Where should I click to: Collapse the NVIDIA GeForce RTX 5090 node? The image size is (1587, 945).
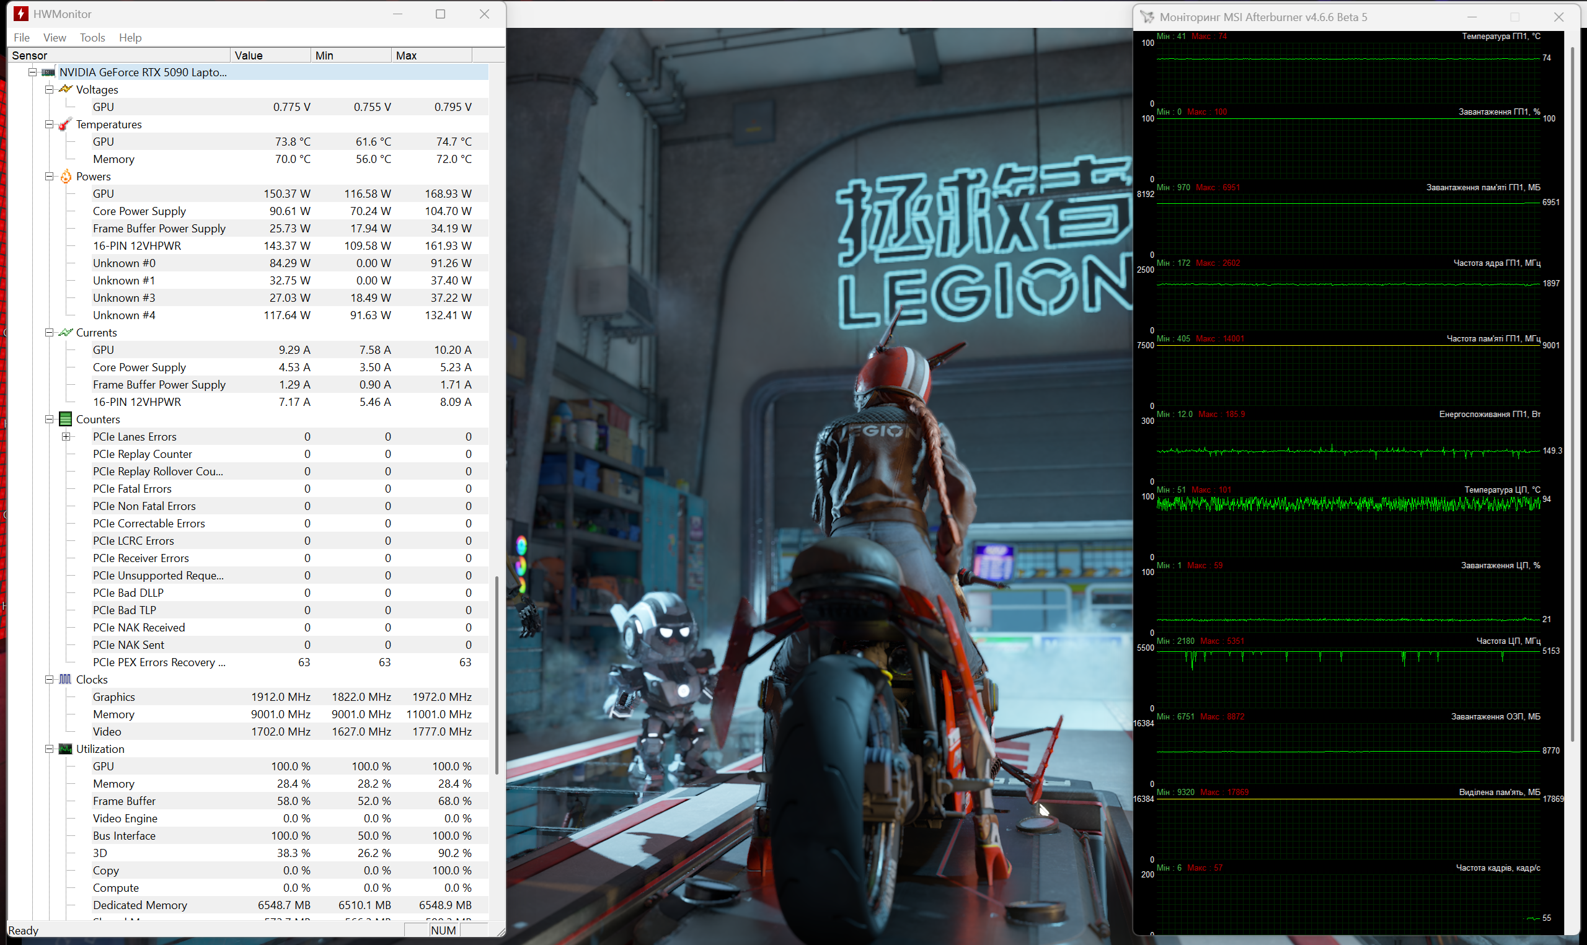pyautogui.click(x=32, y=72)
